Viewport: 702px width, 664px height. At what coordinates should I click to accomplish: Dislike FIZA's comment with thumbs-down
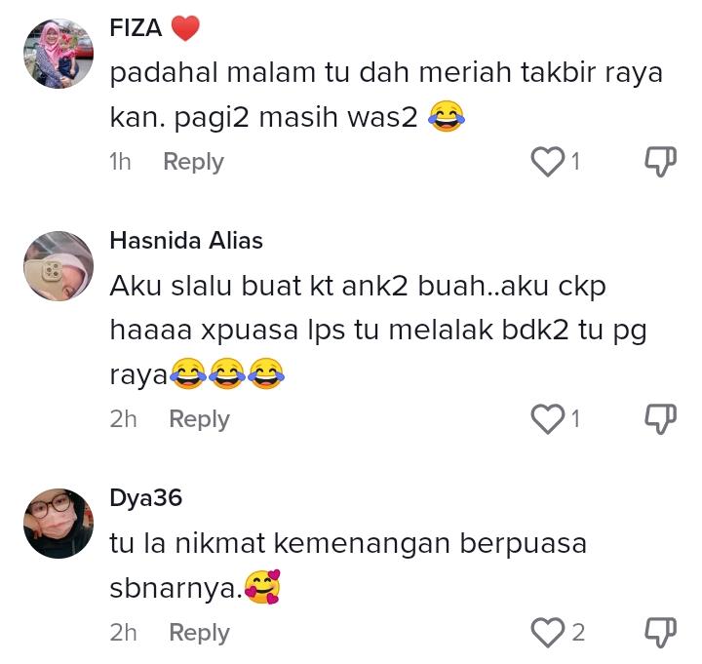click(x=660, y=162)
